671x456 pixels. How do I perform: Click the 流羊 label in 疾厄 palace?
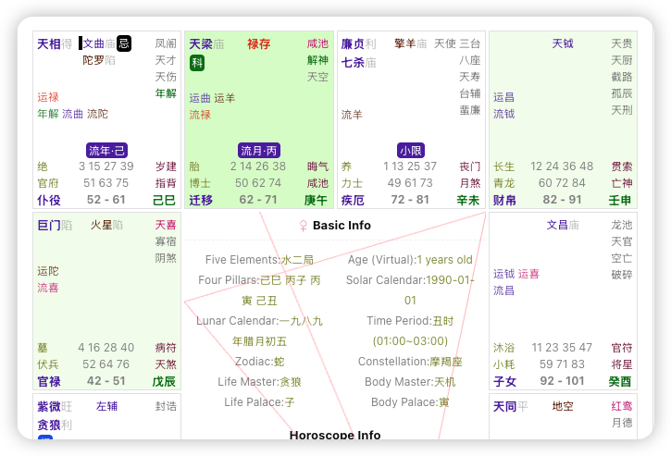(x=352, y=115)
